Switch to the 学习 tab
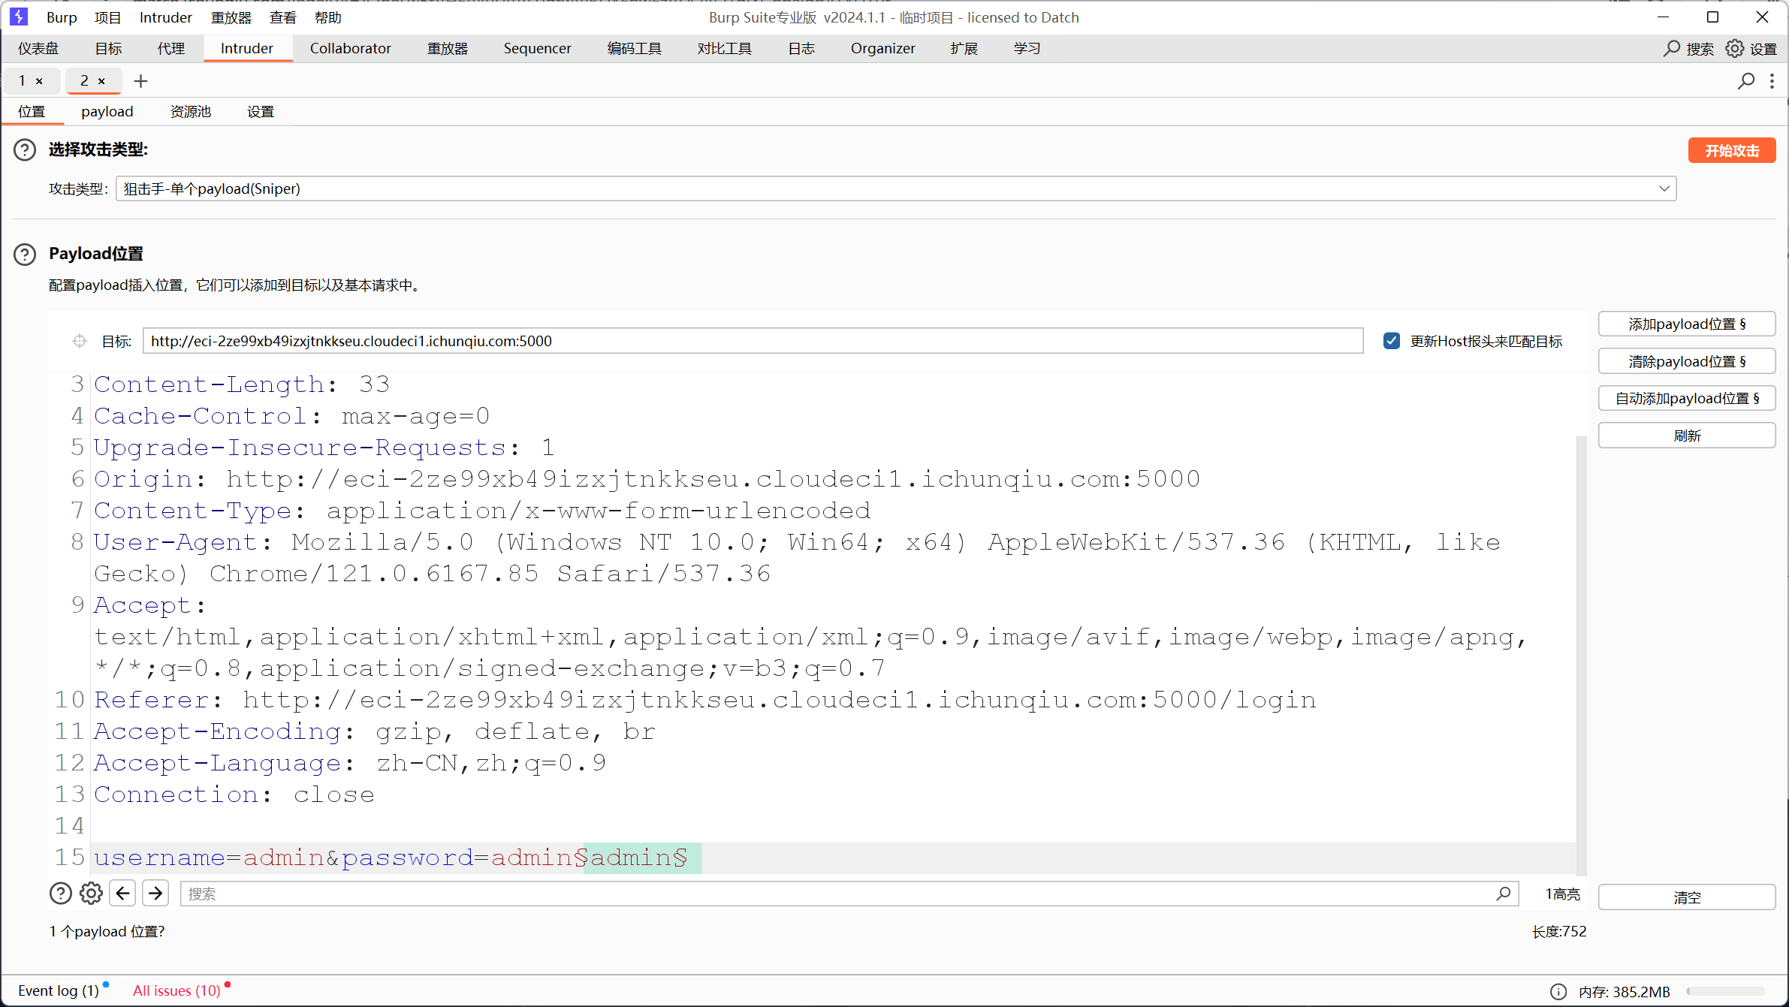 tap(1027, 49)
